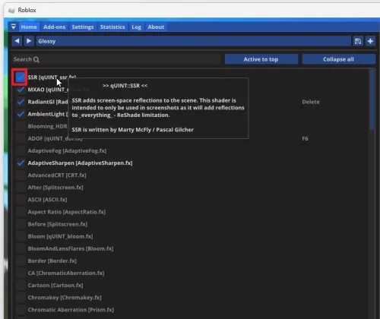Click the Active to top button

(x=261, y=59)
